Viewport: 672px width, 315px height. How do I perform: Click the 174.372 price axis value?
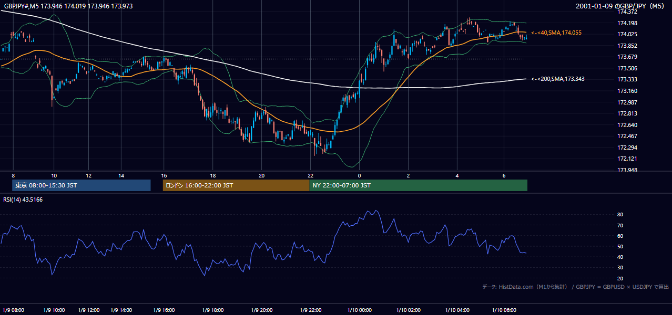click(628, 12)
